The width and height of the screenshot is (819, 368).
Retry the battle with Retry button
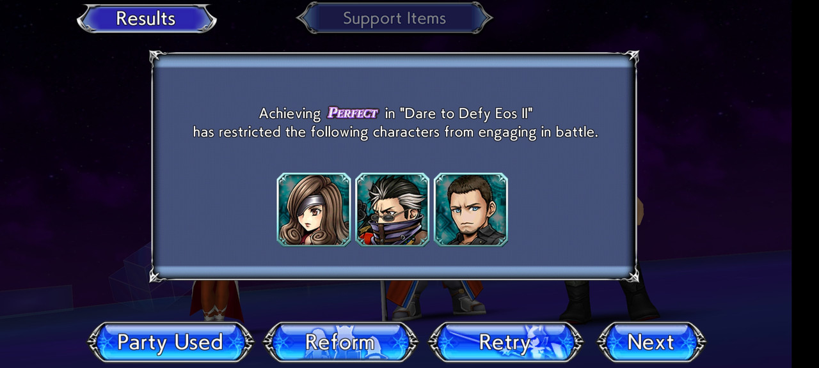[505, 342]
